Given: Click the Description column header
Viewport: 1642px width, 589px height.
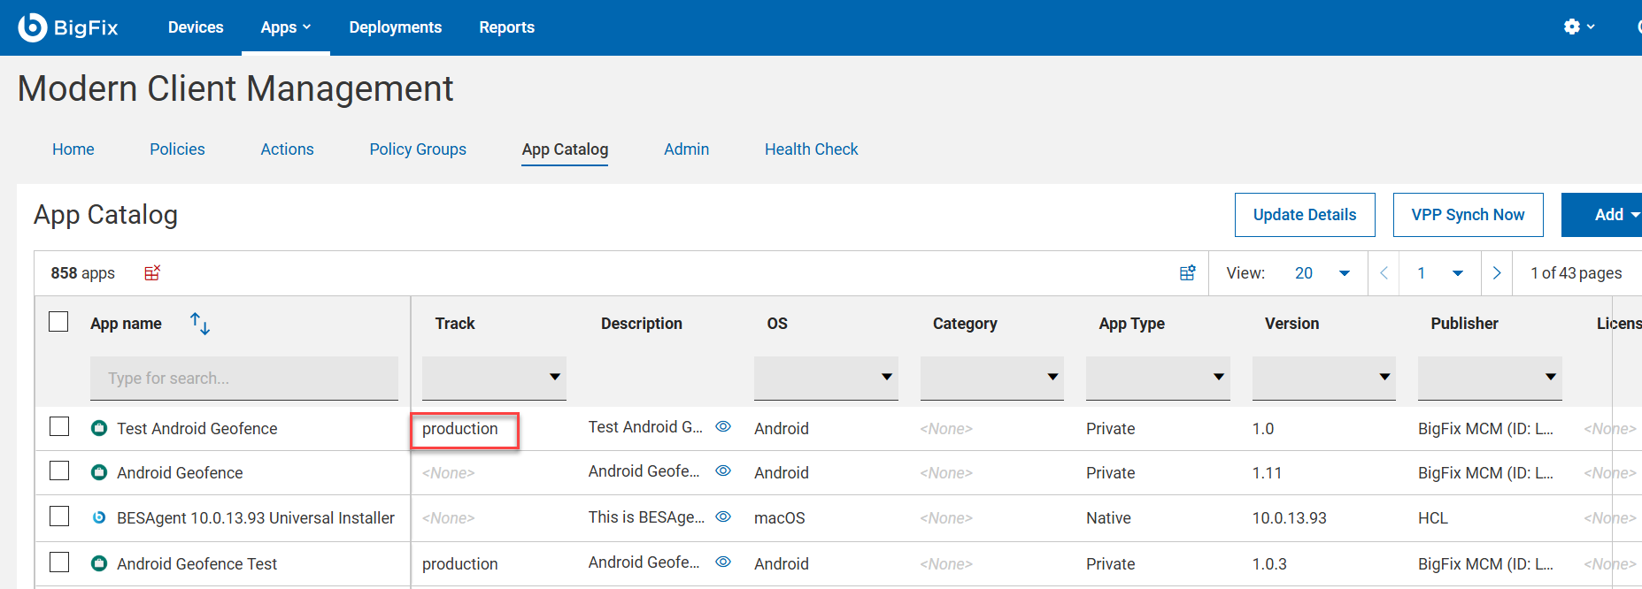Looking at the screenshot, I should click(x=642, y=324).
